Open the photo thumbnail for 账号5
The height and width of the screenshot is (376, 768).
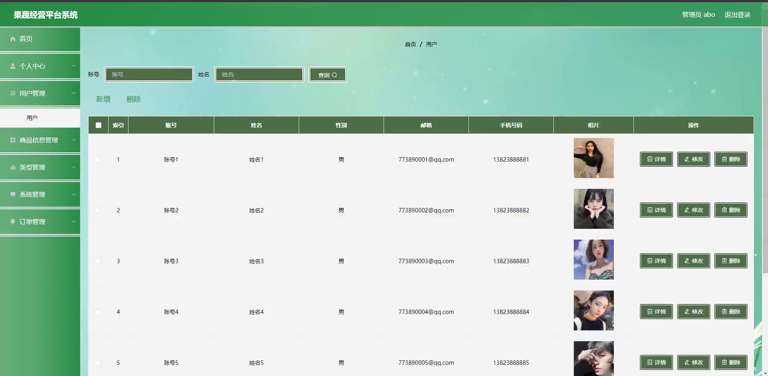coord(593,358)
